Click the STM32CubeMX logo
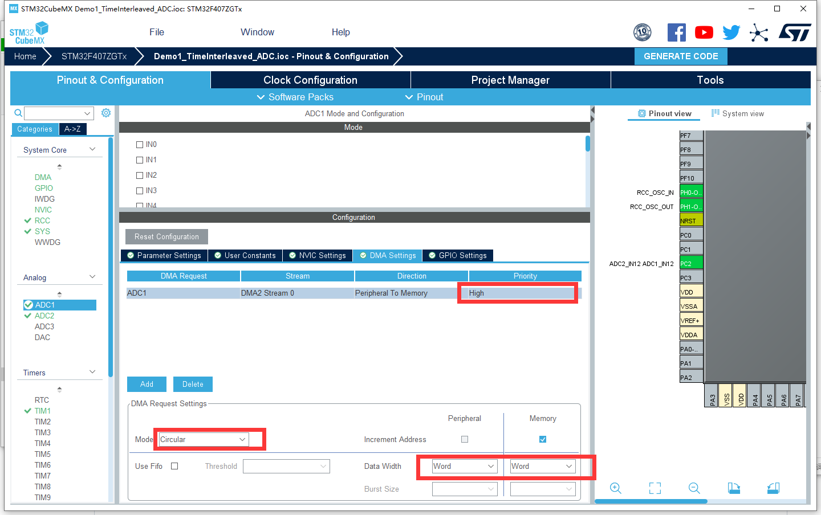This screenshot has width=821, height=515. point(29,33)
